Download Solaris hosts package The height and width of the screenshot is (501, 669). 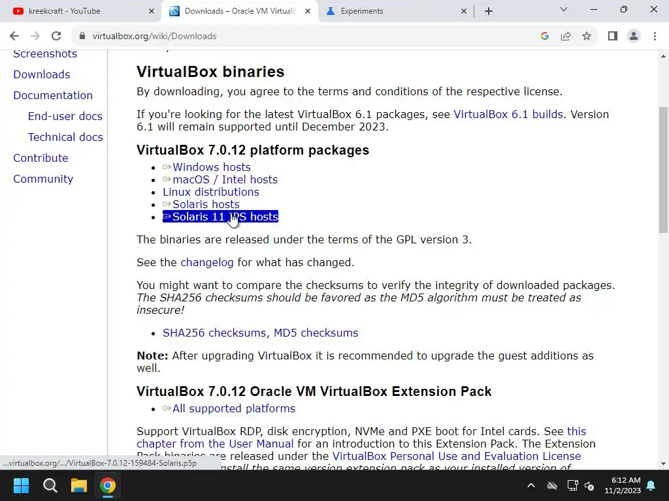pyautogui.click(x=206, y=204)
